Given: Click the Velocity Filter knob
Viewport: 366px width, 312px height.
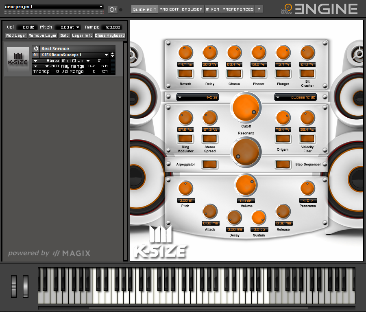Looking at the screenshot, I should pyautogui.click(x=307, y=118).
